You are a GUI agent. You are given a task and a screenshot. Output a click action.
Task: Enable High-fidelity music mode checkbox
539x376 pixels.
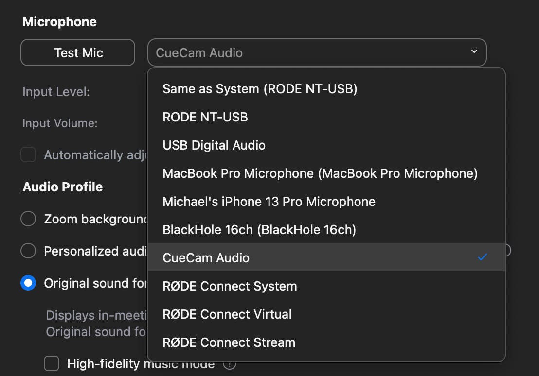click(52, 363)
